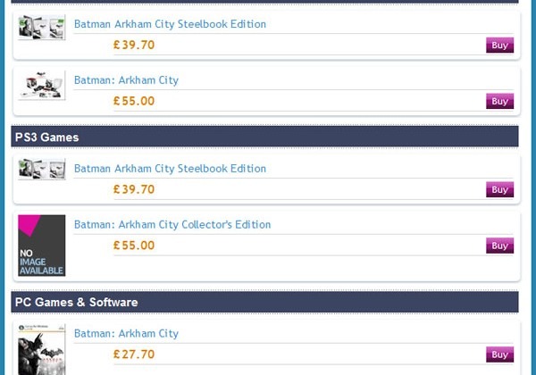Image resolution: width=536 pixels, height=375 pixels.
Task: Select the PC Games & Software header
Action: [x=264, y=302]
